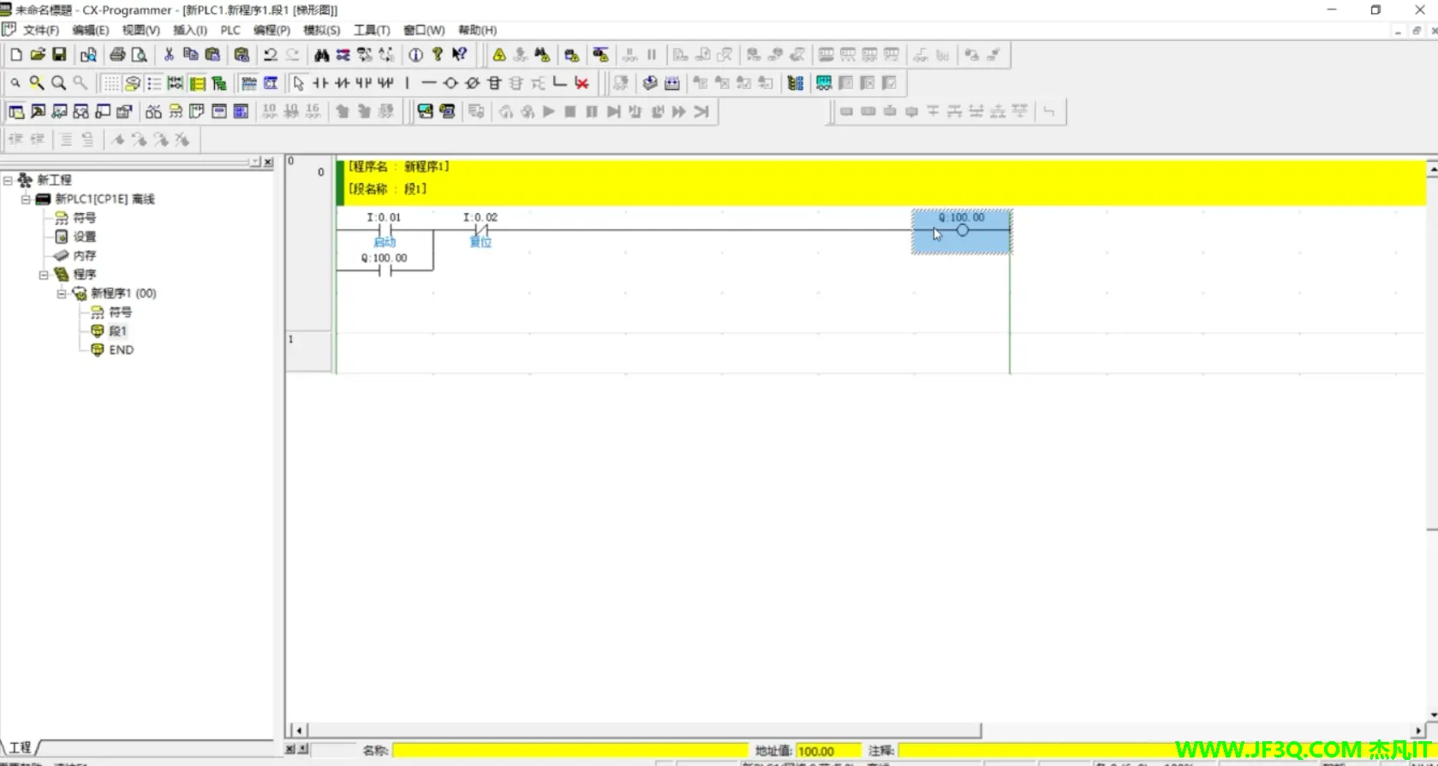Select 段1 section in tree
The image size is (1438, 766).
coord(117,330)
